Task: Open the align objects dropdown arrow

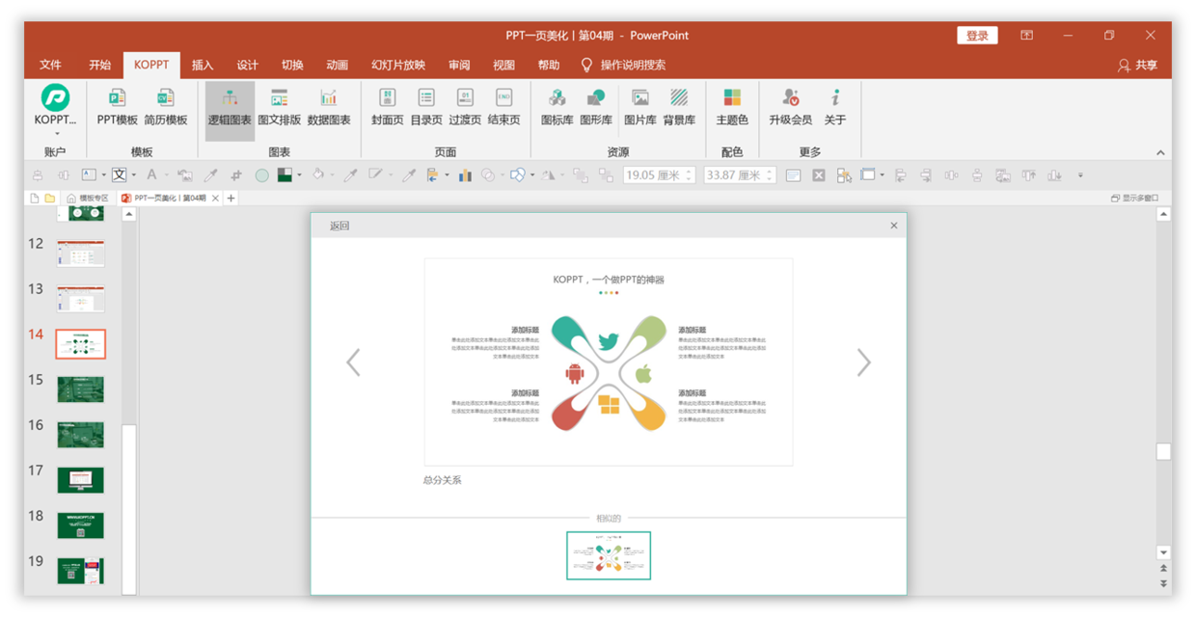Action: pos(447,175)
